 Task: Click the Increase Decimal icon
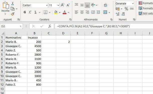[x=117, y=14]
